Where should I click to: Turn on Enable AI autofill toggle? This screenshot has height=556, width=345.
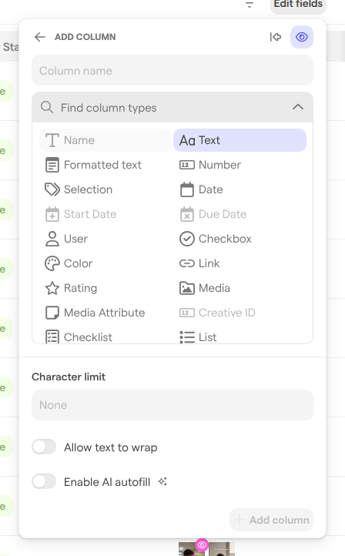pyautogui.click(x=44, y=481)
